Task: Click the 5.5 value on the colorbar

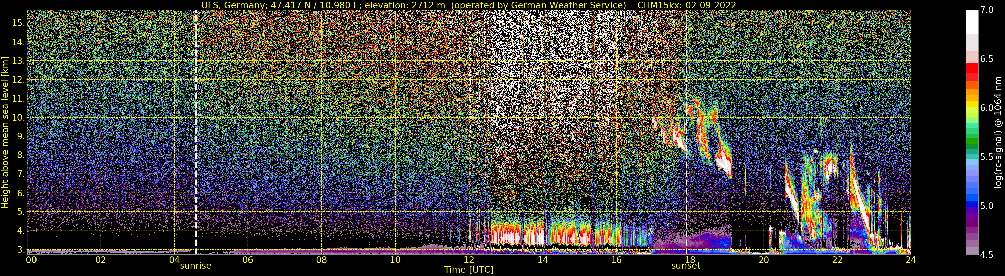Action: pyautogui.click(x=987, y=156)
